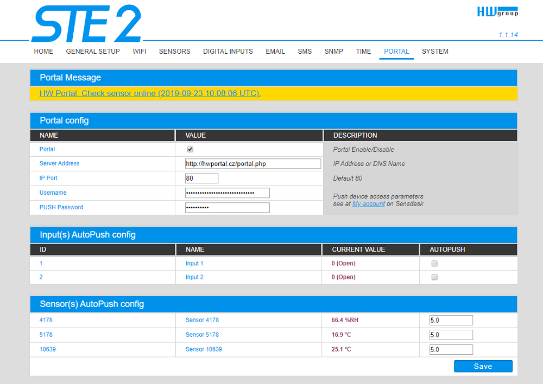Click the Input 2 name cell
The width and height of the screenshot is (543, 384).
194,277
